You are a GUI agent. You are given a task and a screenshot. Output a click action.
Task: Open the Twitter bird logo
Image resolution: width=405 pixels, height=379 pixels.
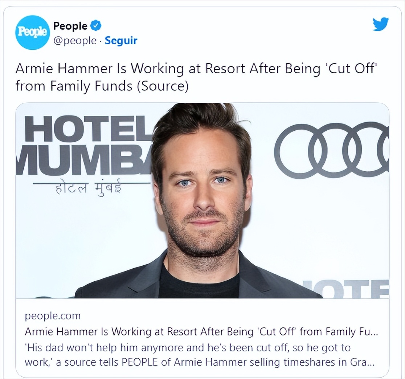pyautogui.click(x=380, y=24)
